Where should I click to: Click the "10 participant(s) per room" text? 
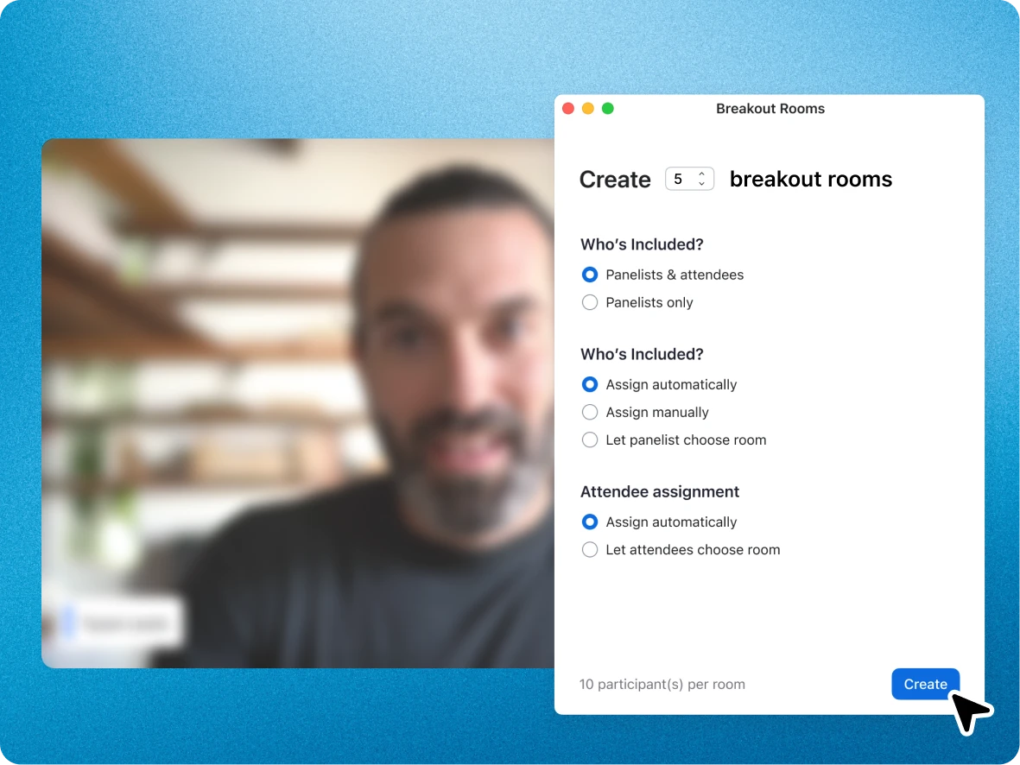[662, 684]
